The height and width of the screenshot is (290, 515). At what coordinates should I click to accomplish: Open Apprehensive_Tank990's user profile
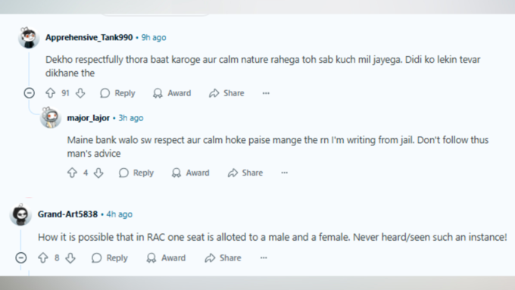point(89,37)
